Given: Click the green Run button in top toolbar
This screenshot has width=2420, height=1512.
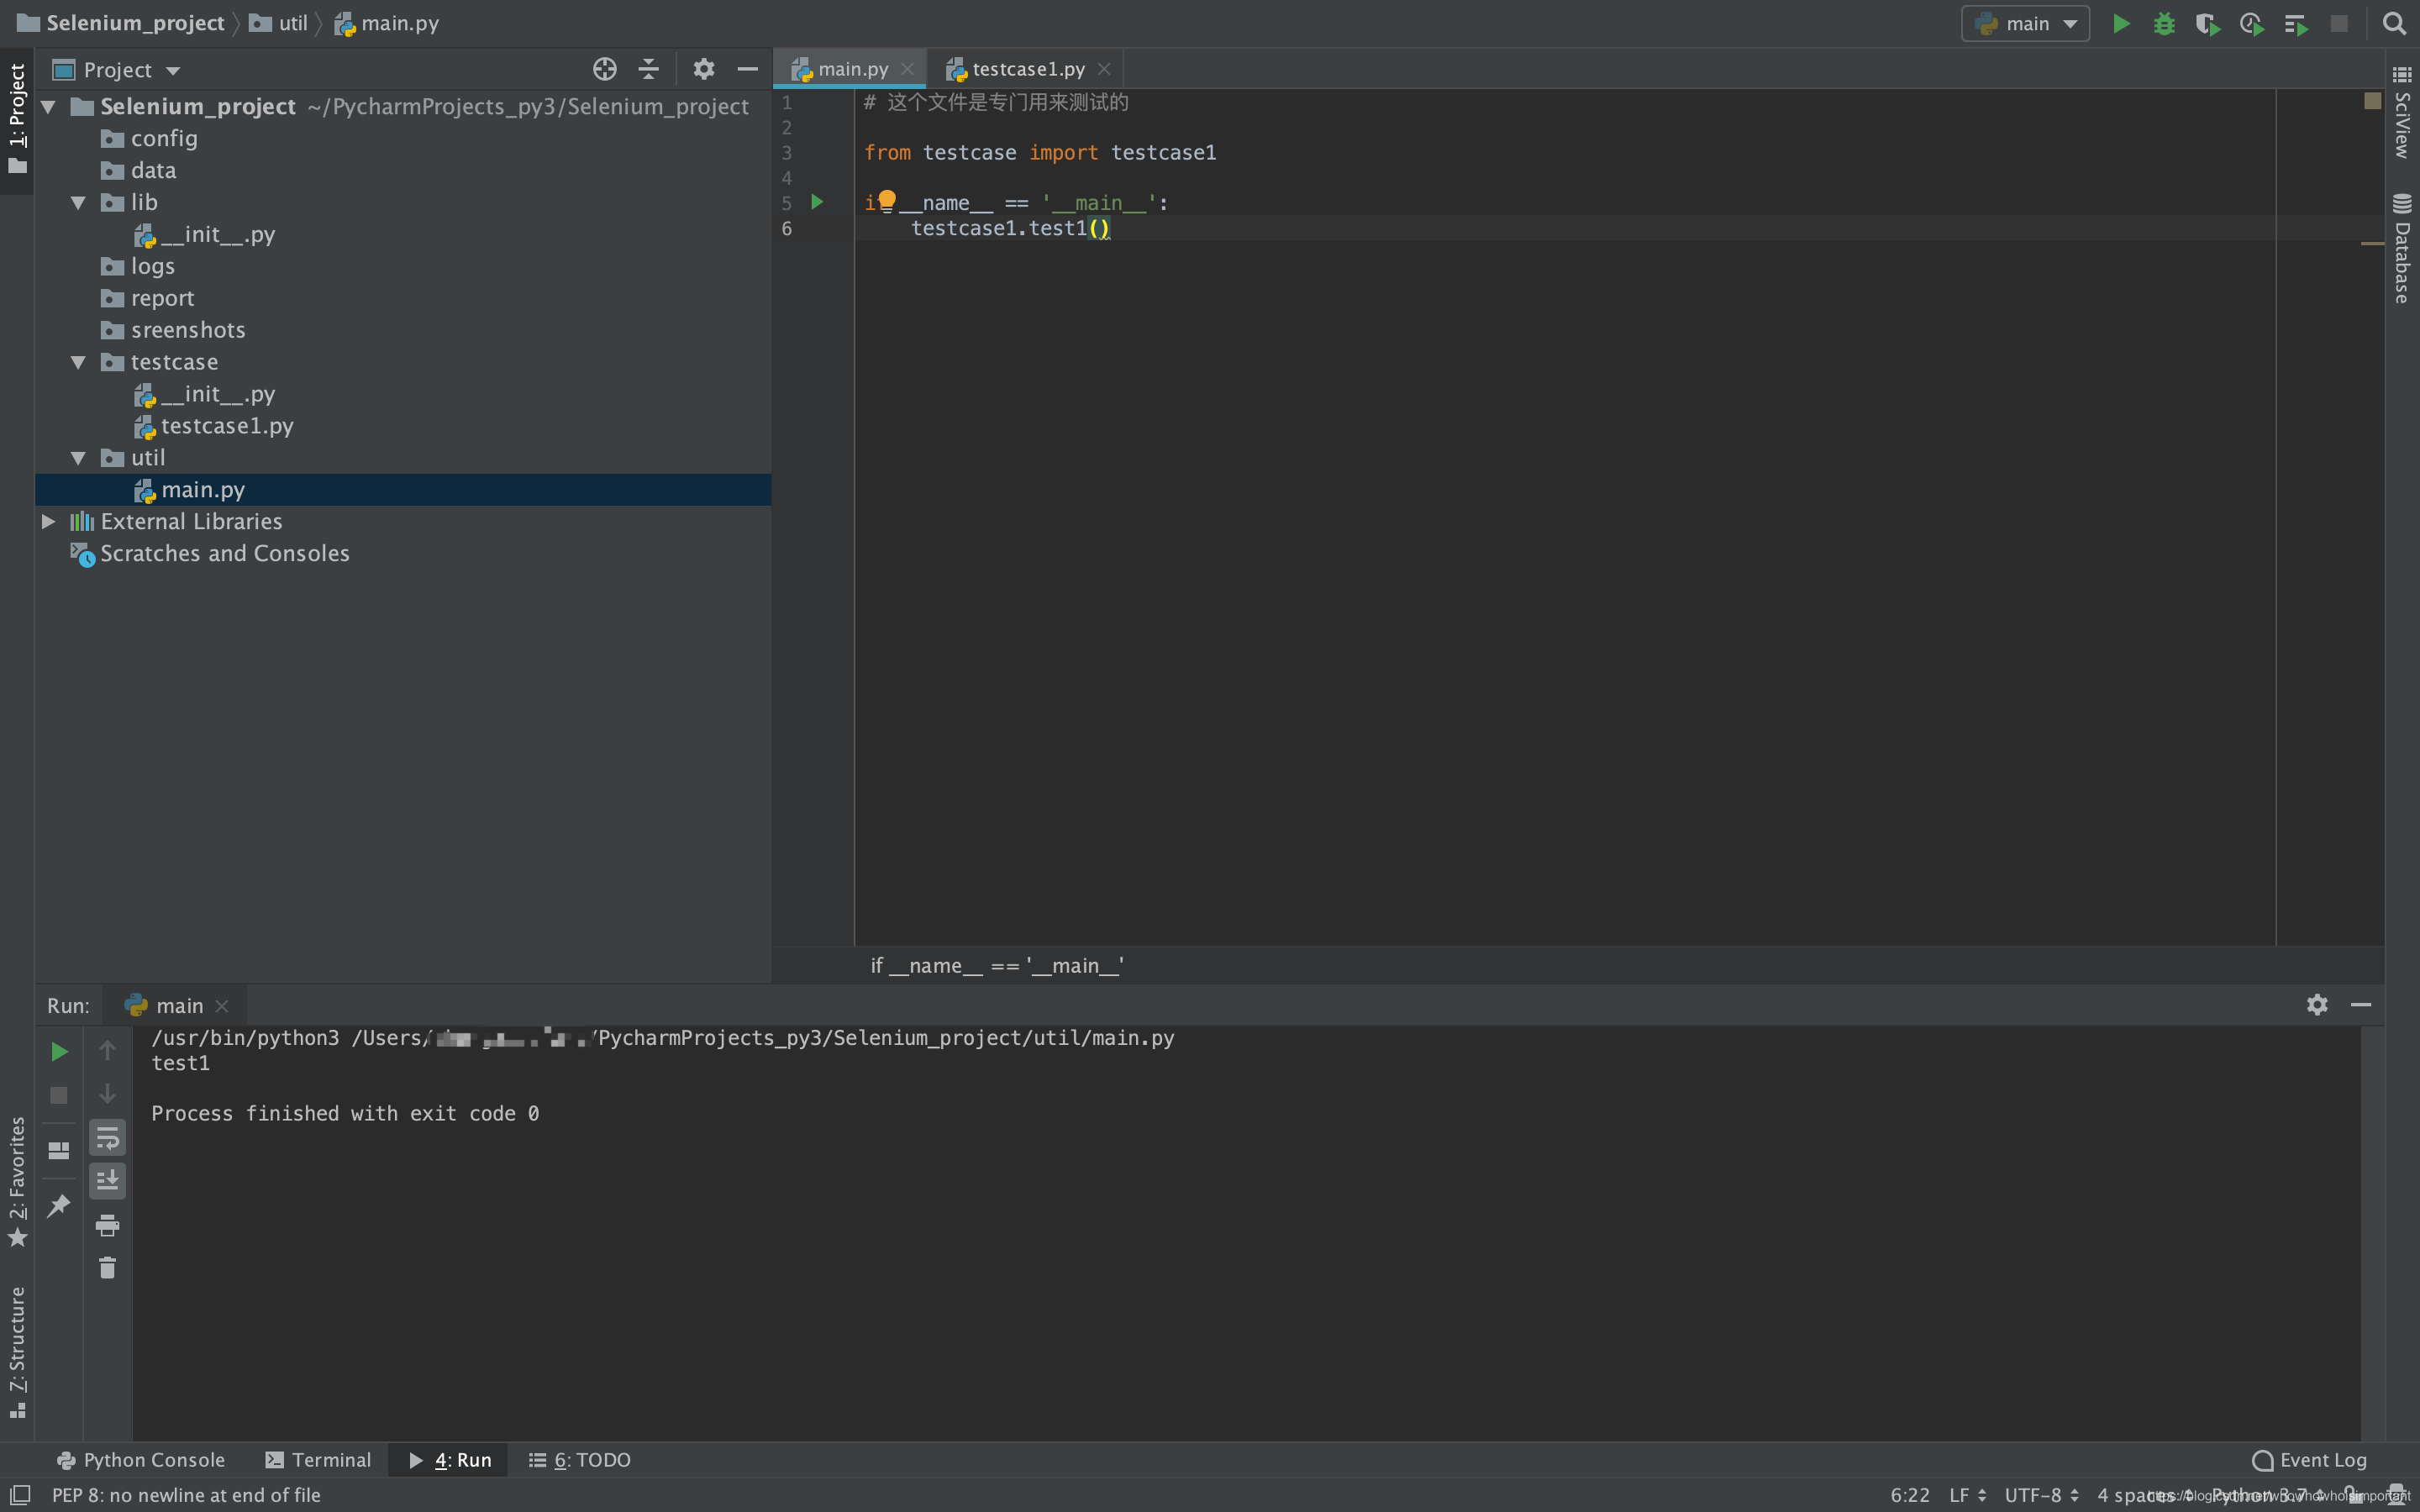Looking at the screenshot, I should point(2120,23).
